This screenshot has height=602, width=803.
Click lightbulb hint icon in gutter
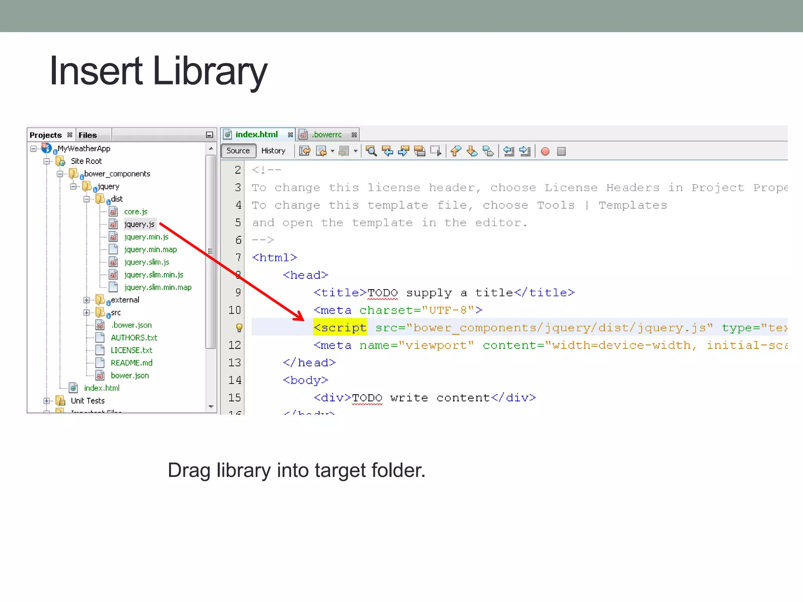pyautogui.click(x=239, y=327)
